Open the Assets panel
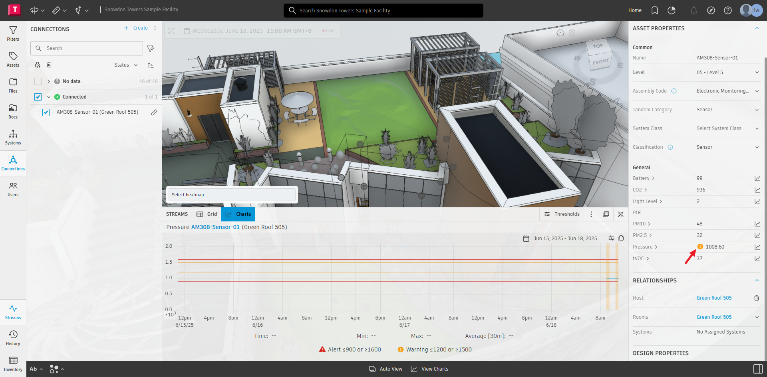Image resolution: width=767 pixels, height=377 pixels. pyautogui.click(x=13, y=59)
